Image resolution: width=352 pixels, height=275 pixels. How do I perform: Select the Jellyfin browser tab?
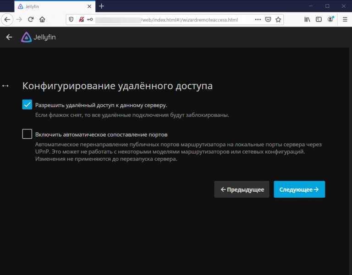50,6
